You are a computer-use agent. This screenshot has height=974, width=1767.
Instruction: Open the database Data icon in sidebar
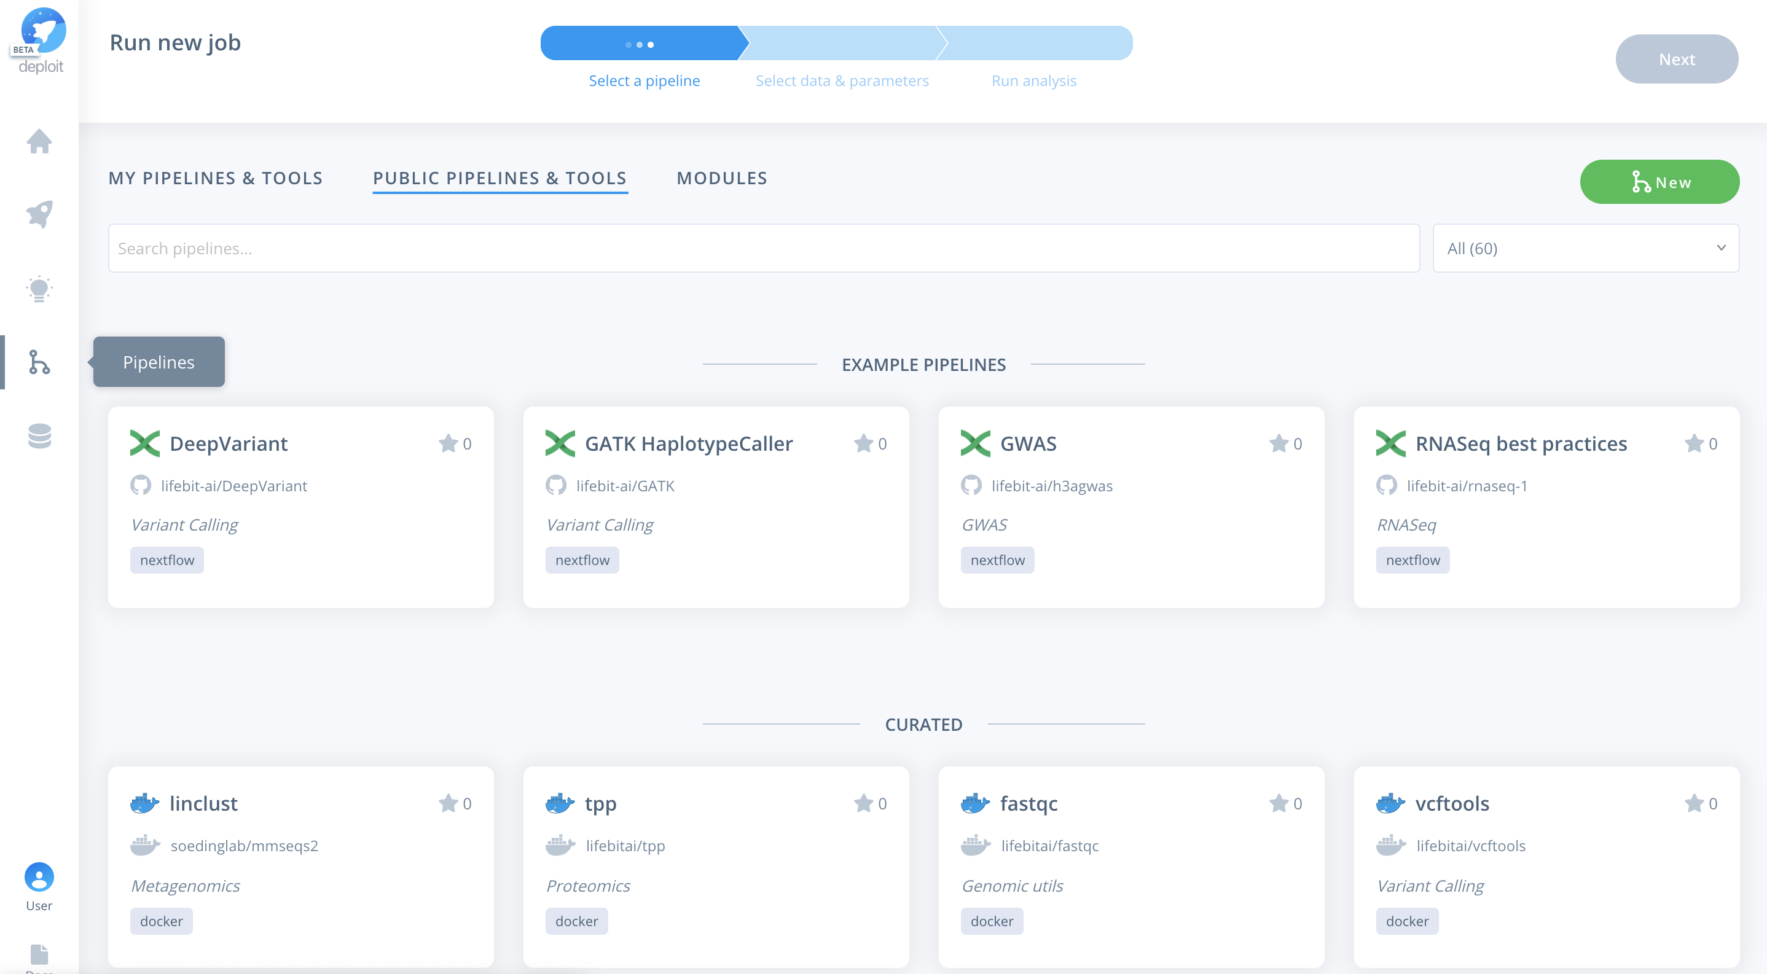39,436
